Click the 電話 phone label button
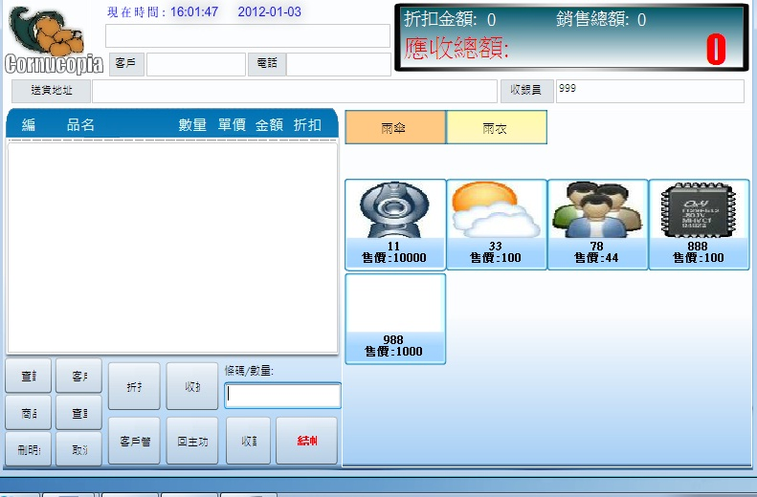The width and height of the screenshot is (757, 497). pos(267,64)
